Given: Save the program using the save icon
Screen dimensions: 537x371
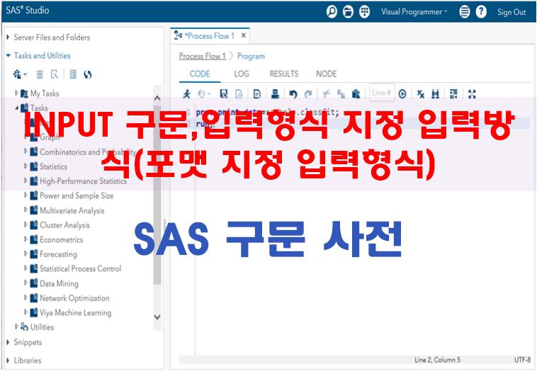Looking at the screenshot, I should pyautogui.click(x=224, y=93).
